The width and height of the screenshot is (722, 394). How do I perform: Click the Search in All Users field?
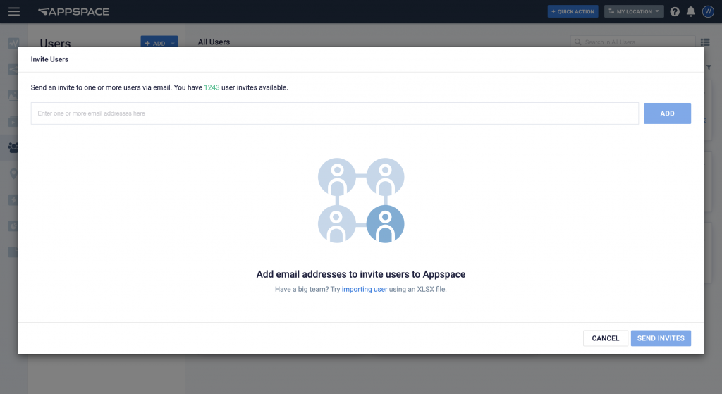pyautogui.click(x=632, y=42)
